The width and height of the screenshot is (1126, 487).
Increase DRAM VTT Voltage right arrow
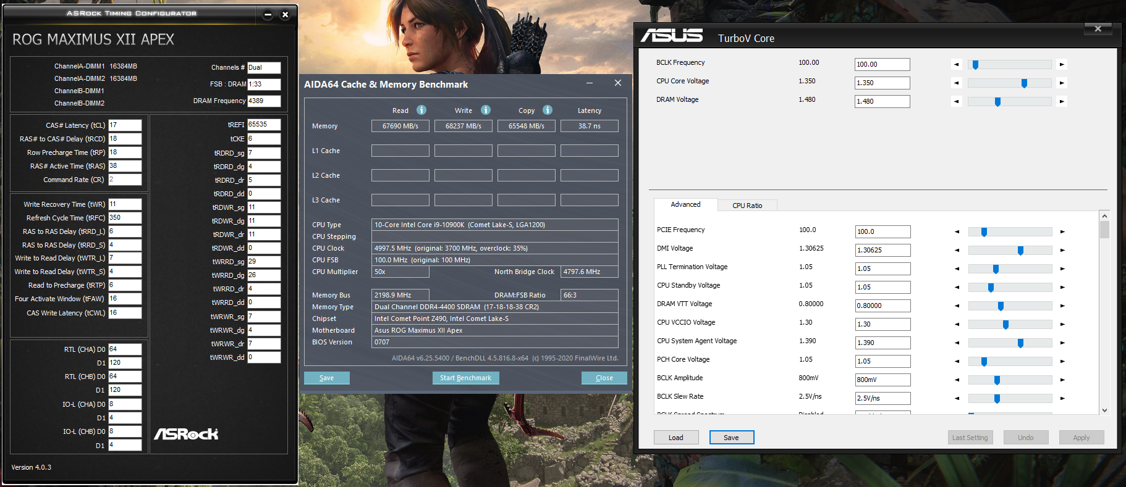pyautogui.click(x=1062, y=306)
